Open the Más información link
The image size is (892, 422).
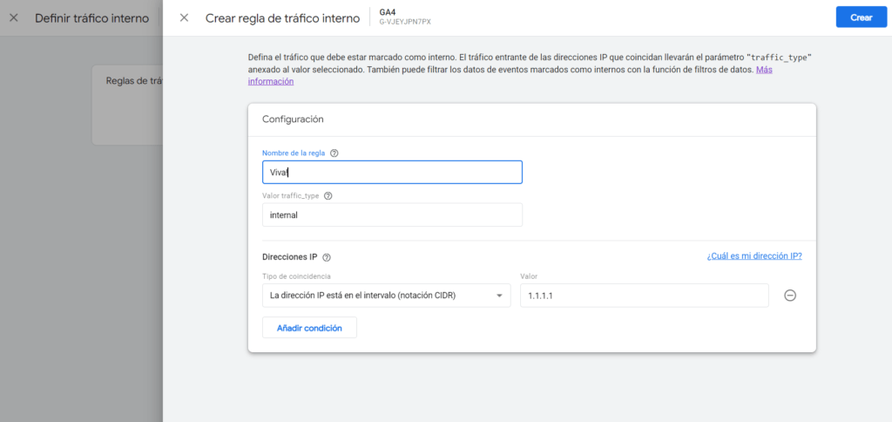click(271, 81)
